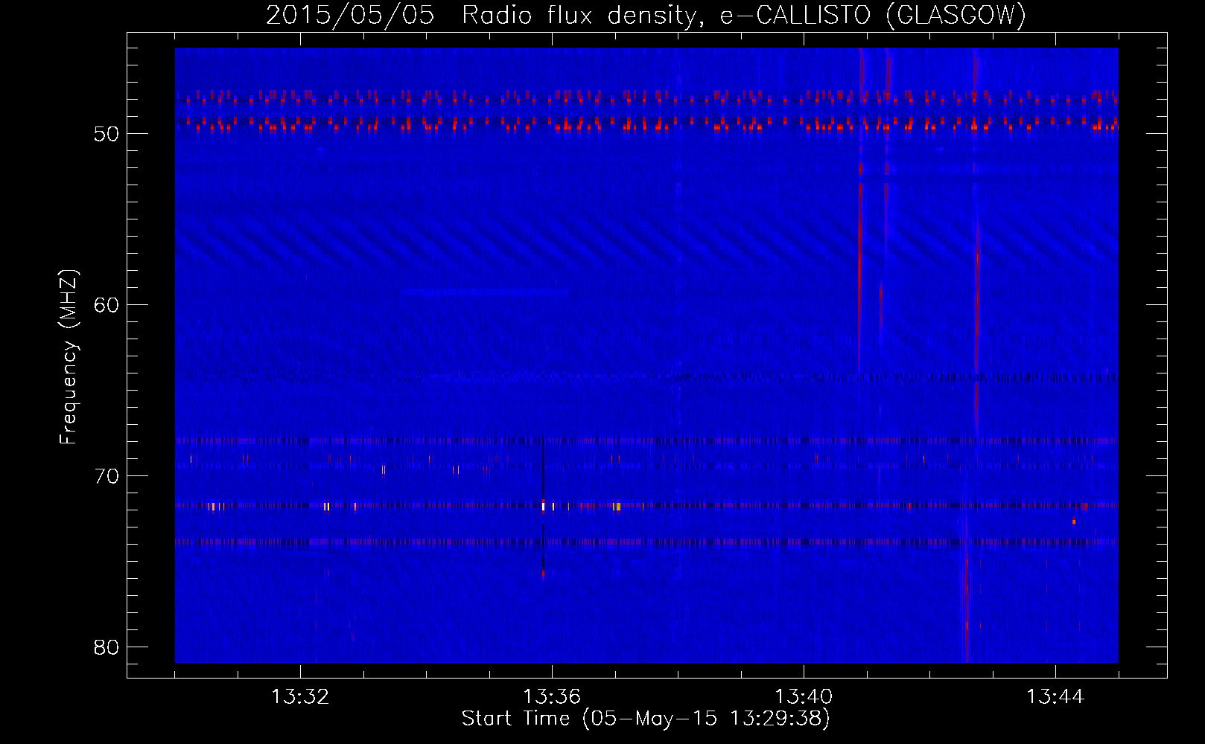1205x744 pixels.
Task: Click the dark vertical line at 13:36
Action: click(543, 506)
